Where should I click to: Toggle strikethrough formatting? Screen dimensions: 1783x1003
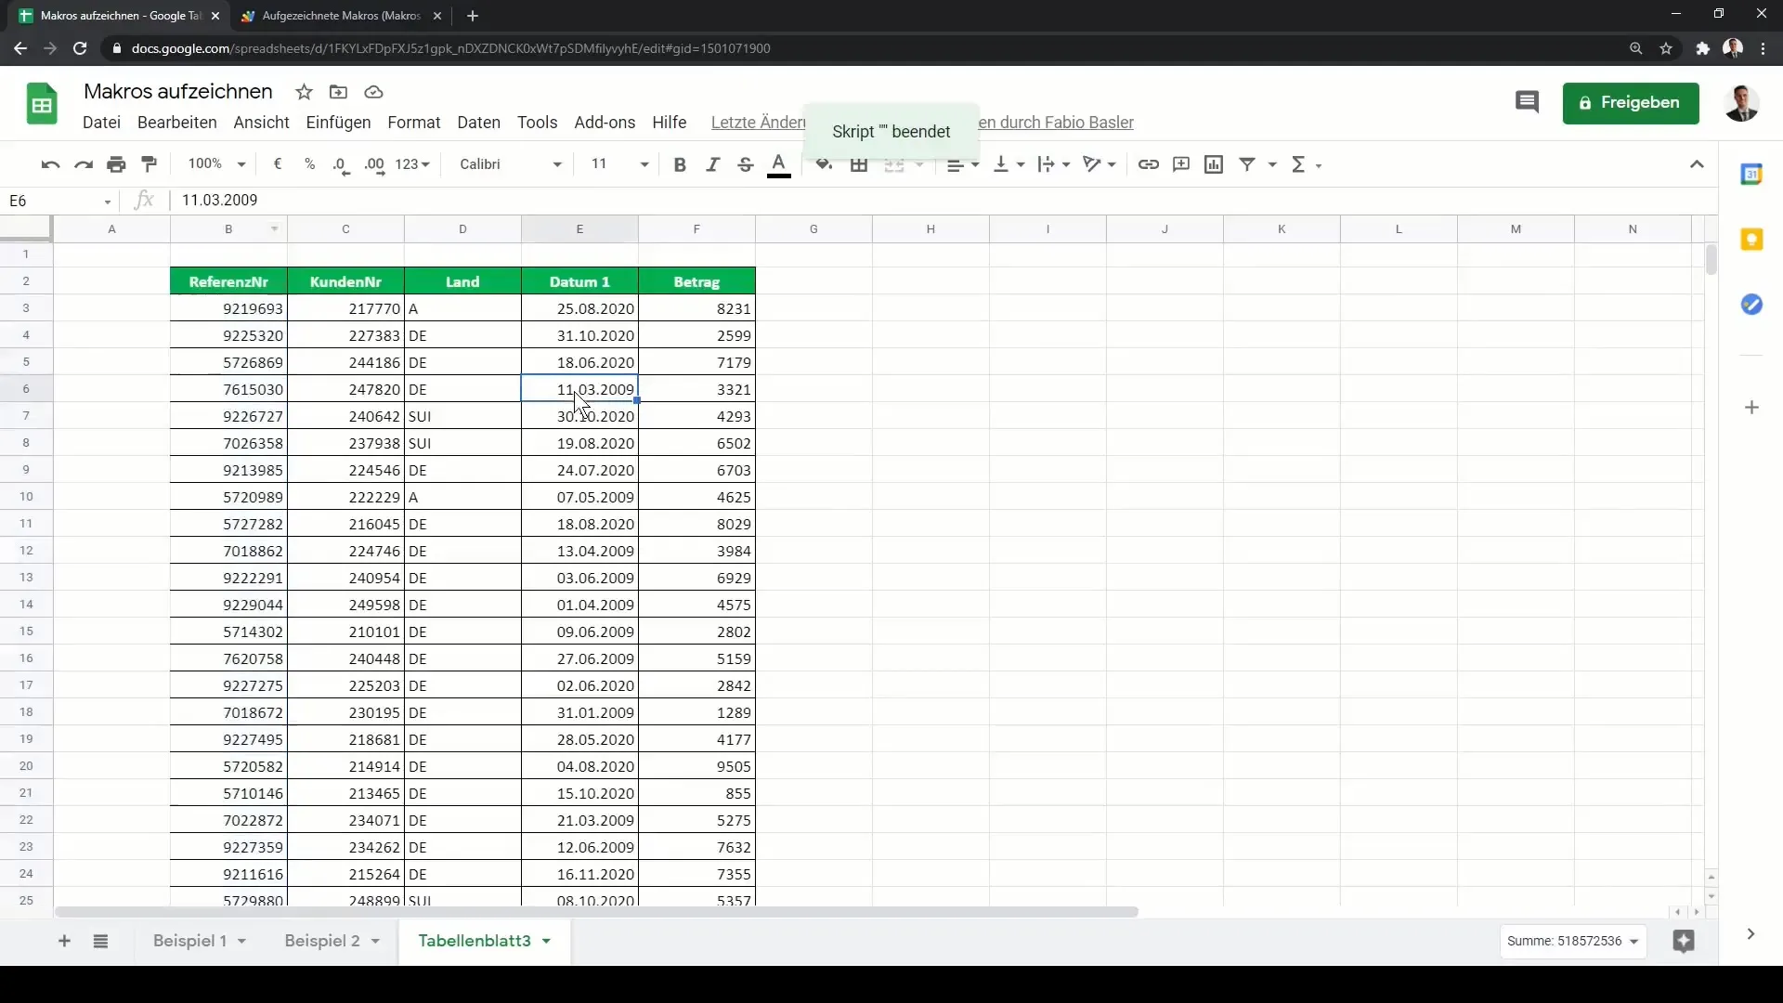[745, 164]
